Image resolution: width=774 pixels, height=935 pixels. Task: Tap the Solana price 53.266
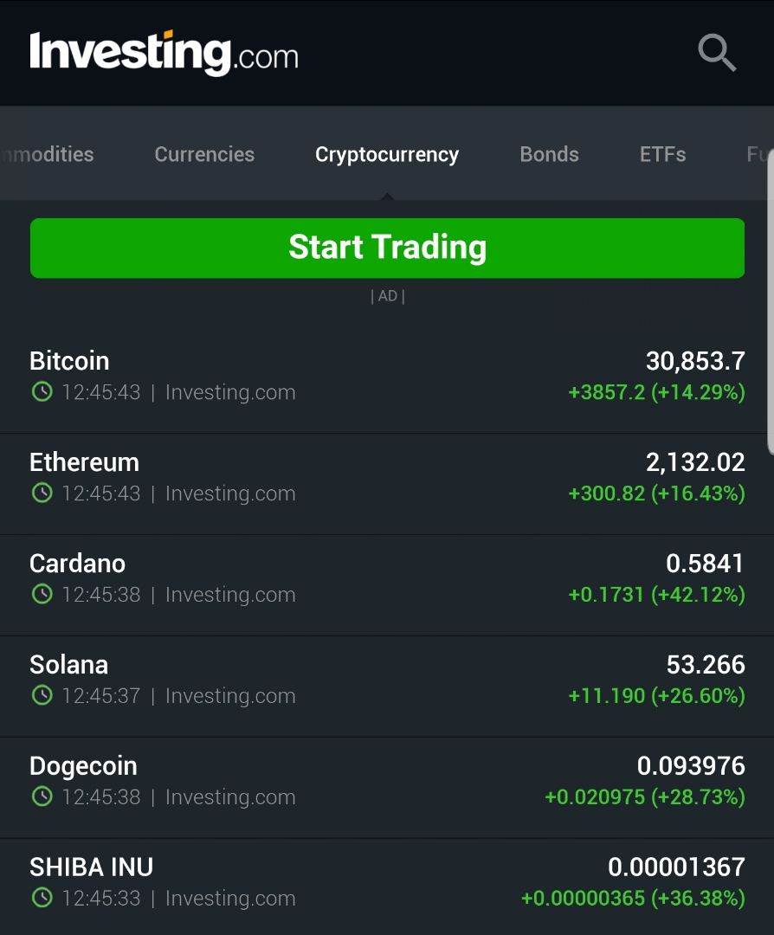coord(705,665)
